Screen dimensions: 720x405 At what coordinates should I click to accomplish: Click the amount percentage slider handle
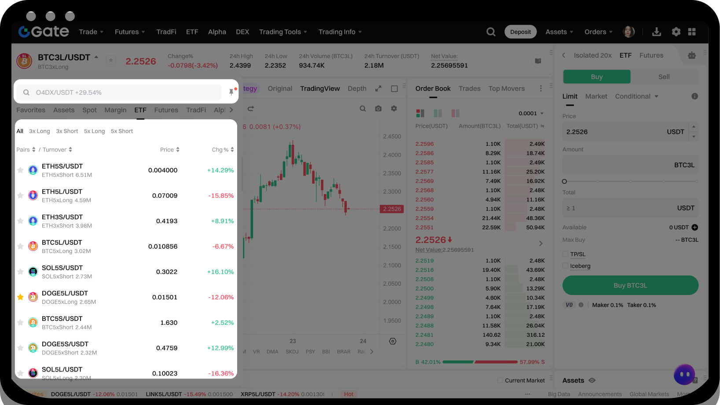(x=565, y=181)
